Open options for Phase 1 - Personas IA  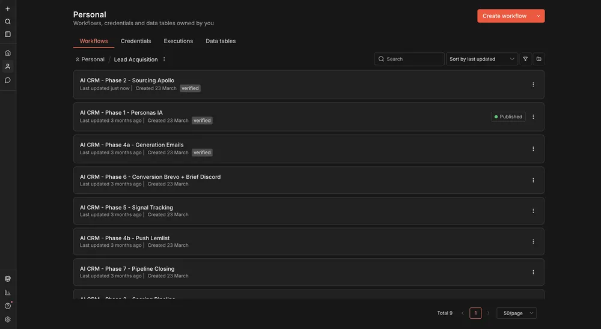[x=533, y=117]
